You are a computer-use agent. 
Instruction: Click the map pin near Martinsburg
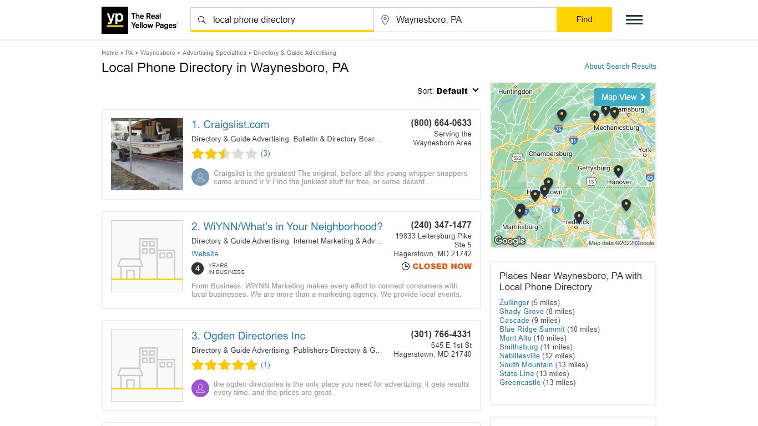(x=520, y=211)
